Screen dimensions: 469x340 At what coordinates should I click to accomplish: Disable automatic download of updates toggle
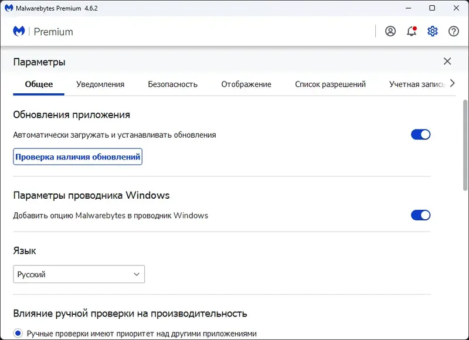(x=420, y=134)
